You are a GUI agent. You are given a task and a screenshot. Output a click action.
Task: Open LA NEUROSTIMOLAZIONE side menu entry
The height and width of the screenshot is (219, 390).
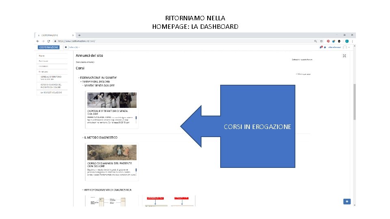click(52, 92)
